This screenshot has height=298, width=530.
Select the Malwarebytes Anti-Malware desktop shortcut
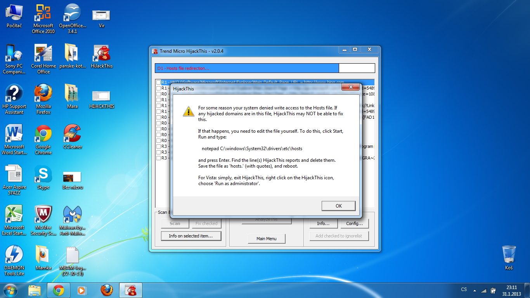coord(73,220)
